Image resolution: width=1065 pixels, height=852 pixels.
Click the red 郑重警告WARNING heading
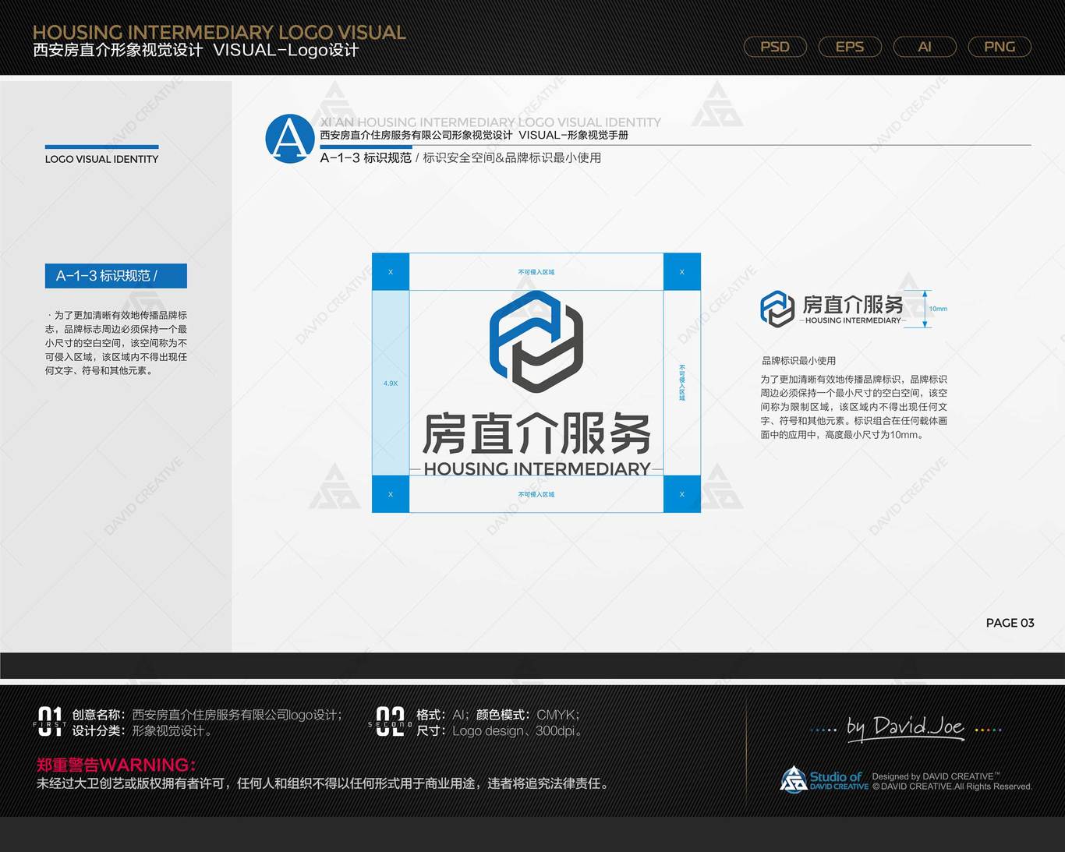(116, 765)
